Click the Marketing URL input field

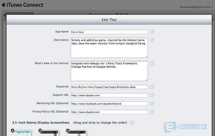coord(109,104)
